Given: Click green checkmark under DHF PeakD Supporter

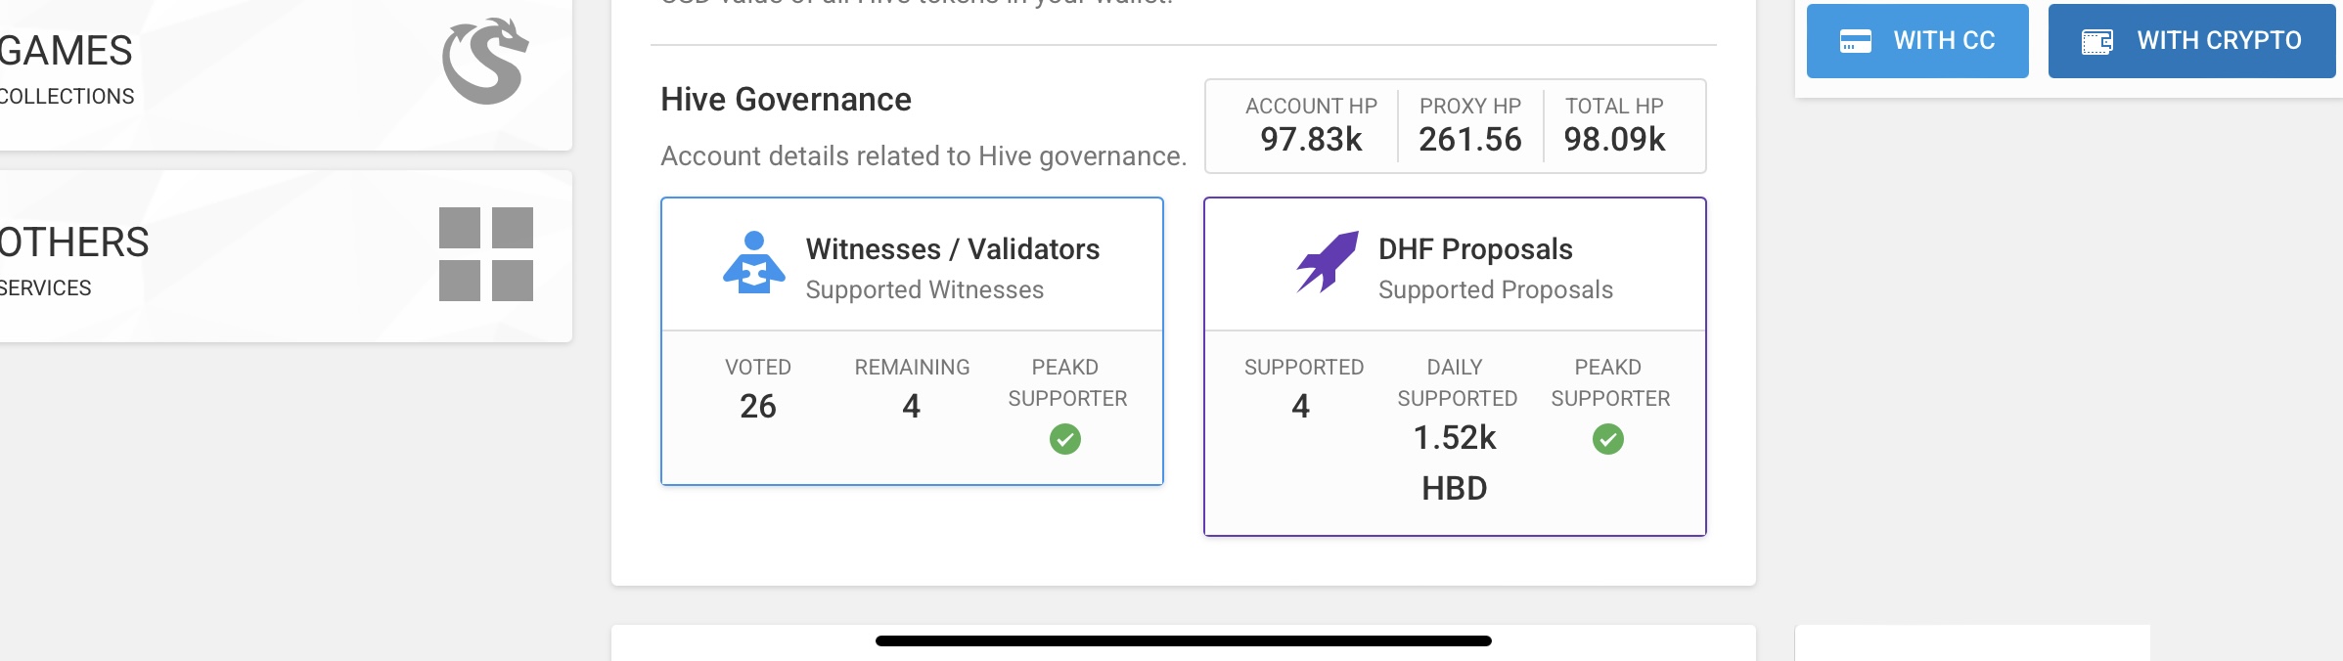Looking at the screenshot, I should click(x=1607, y=440).
